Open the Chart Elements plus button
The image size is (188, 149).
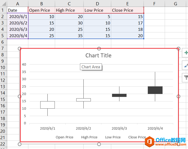pyautogui.click(x=185, y=53)
